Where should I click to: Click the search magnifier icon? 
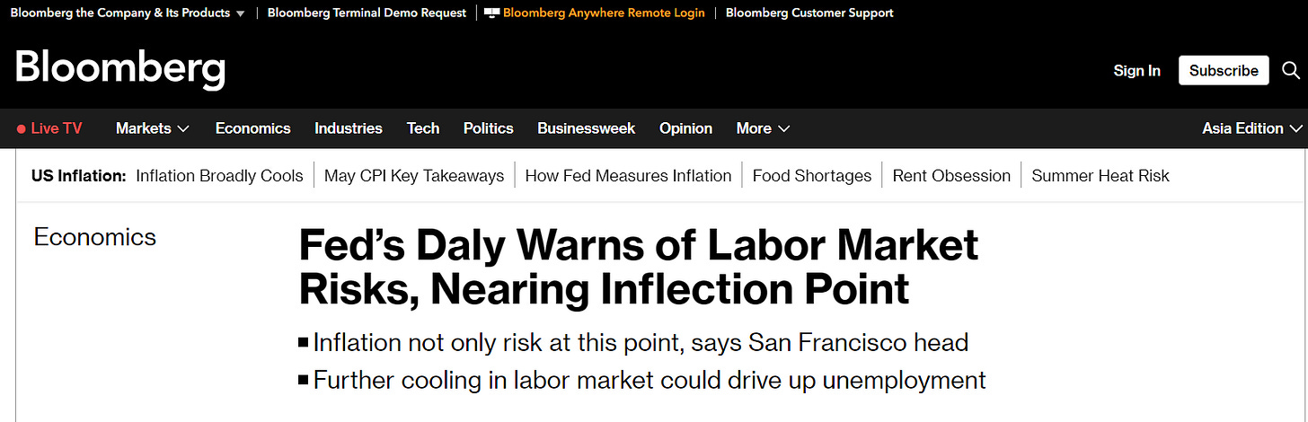tap(1291, 70)
